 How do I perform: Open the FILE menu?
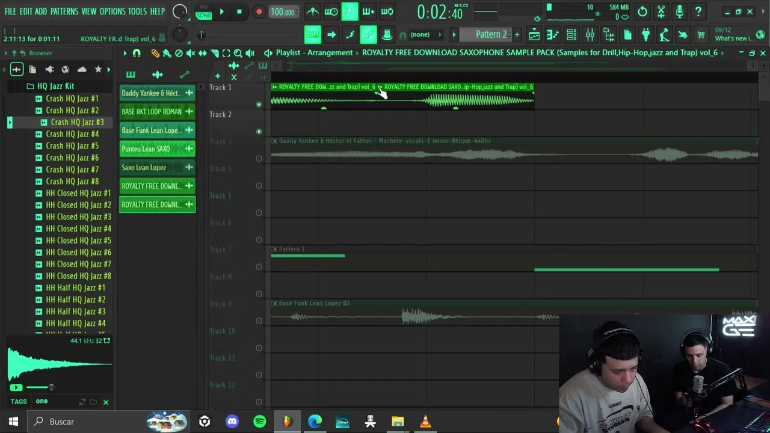(10, 11)
